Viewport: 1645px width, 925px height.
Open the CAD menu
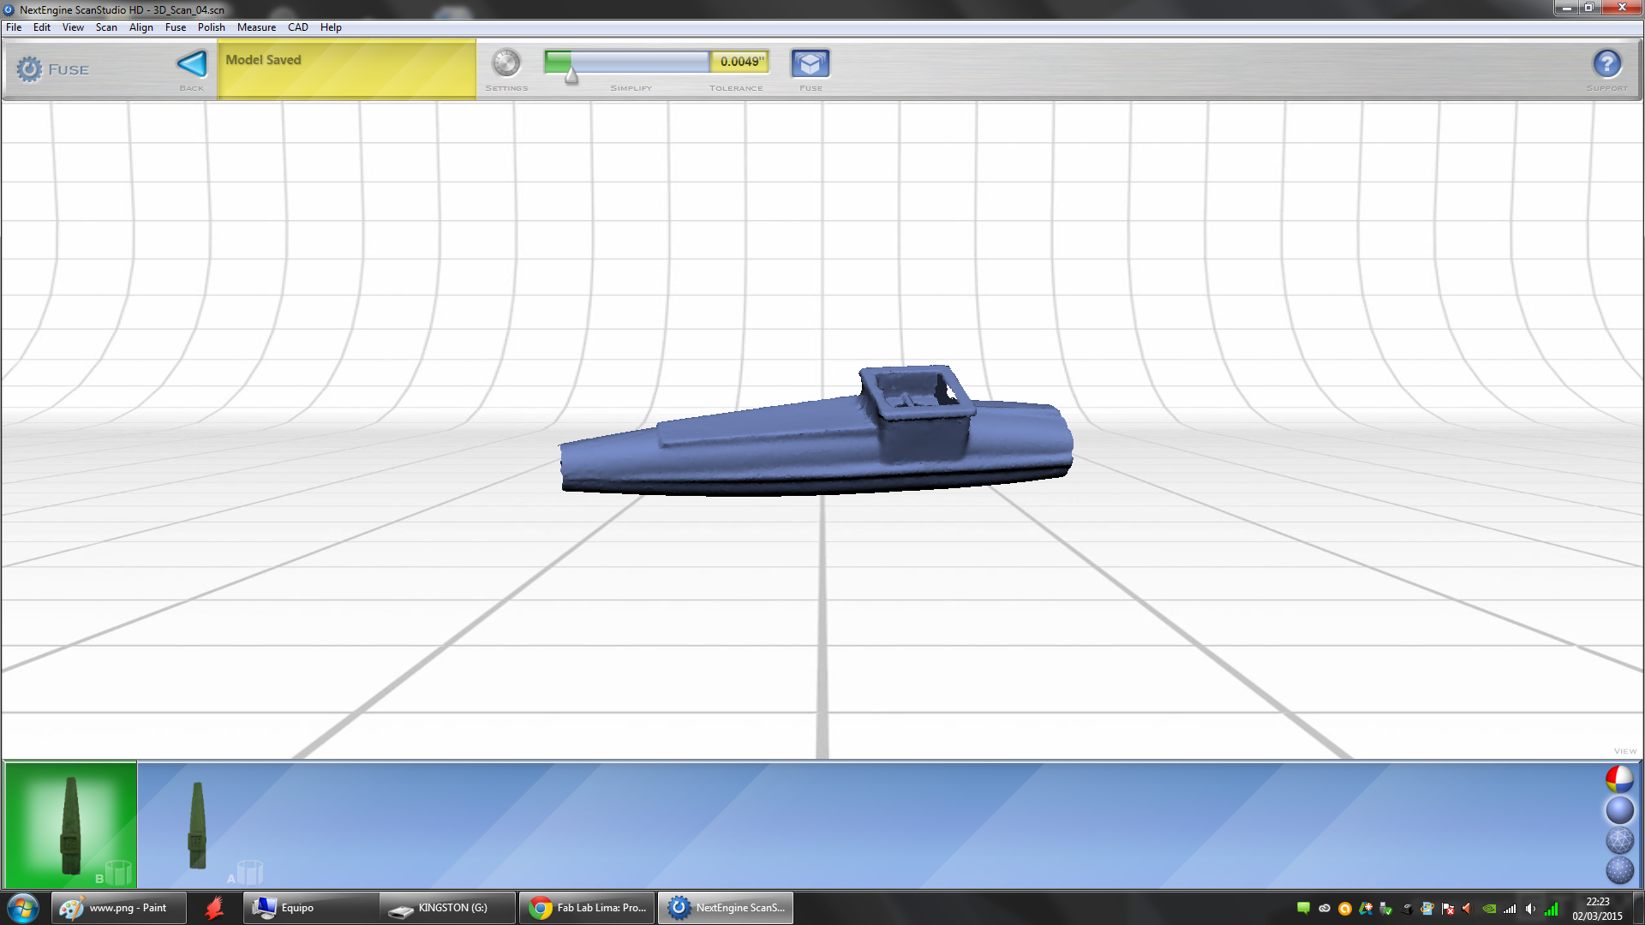point(297,27)
